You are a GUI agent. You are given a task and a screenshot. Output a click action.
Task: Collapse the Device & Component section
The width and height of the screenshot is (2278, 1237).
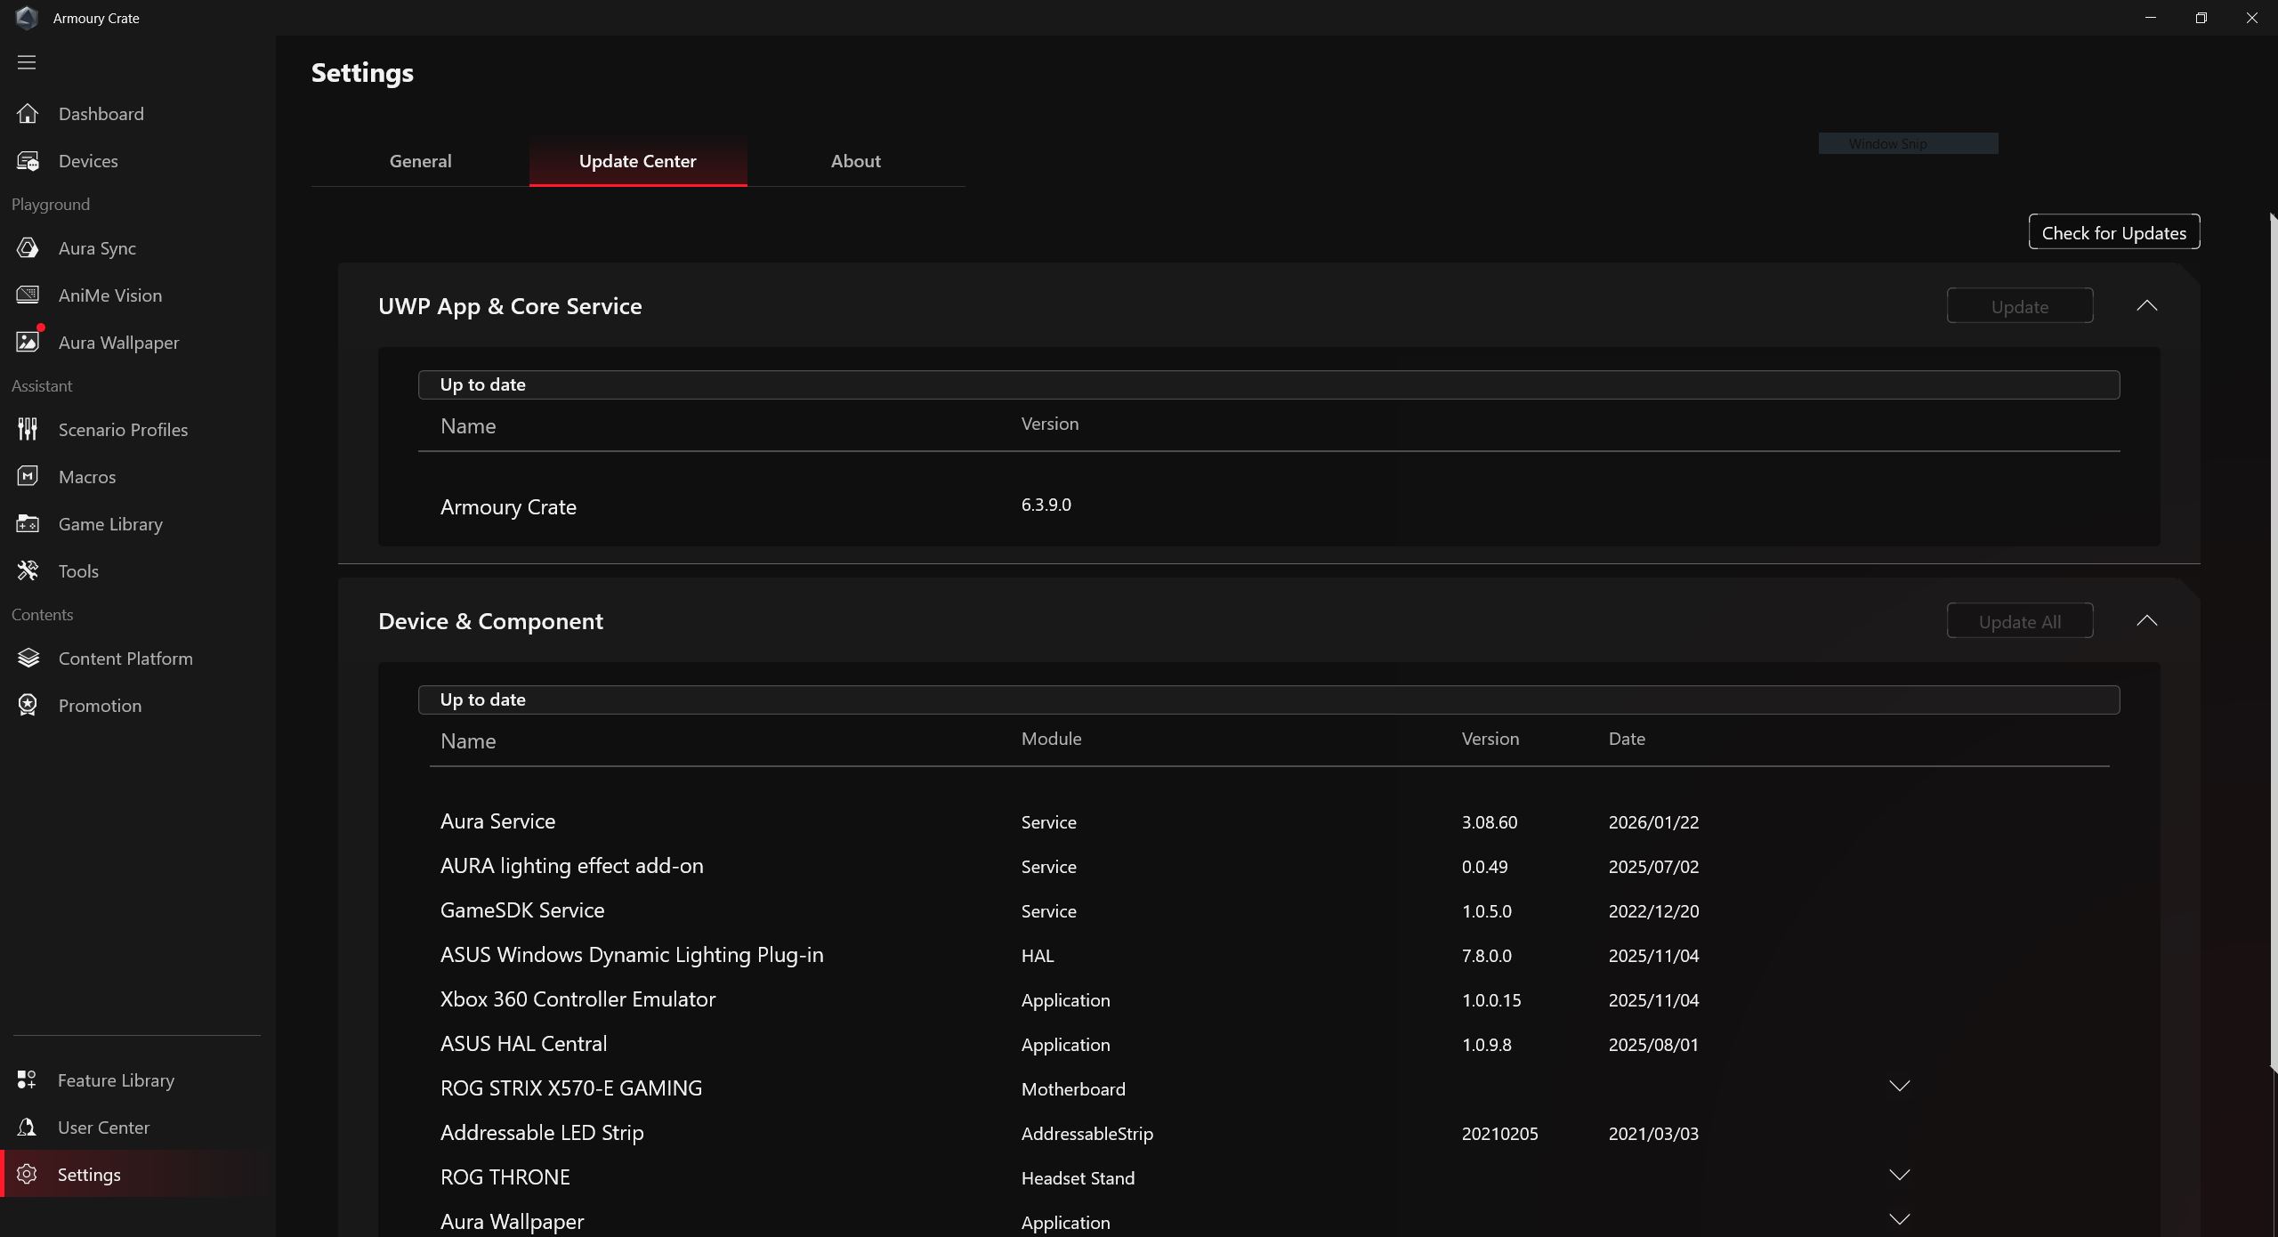2147,621
